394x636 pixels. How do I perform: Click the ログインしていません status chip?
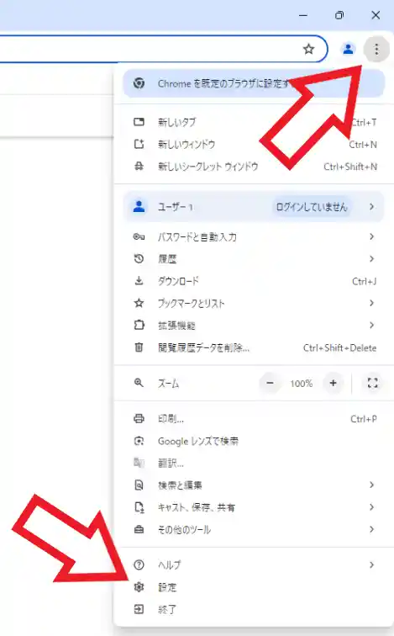[x=312, y=207]
